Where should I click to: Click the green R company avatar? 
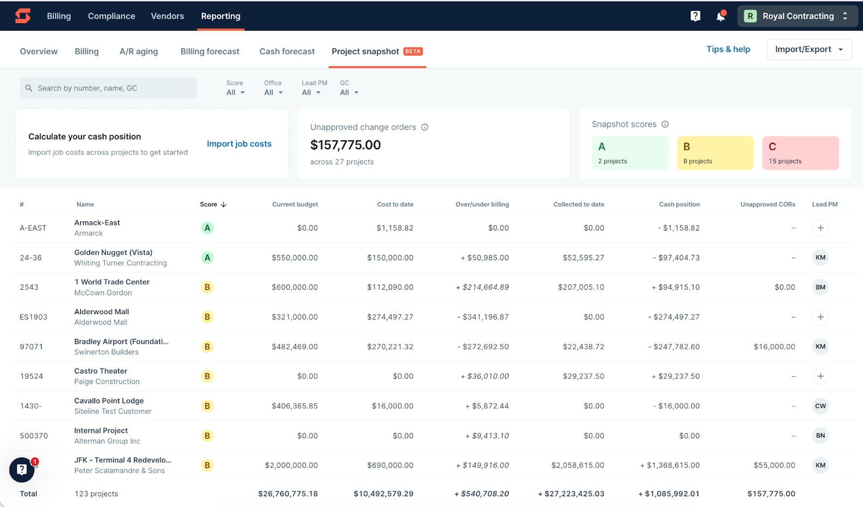pos(750,16)
